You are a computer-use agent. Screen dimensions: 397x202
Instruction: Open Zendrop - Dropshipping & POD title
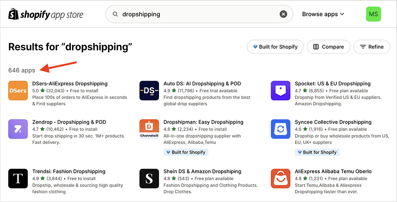(x=69, y=122)
